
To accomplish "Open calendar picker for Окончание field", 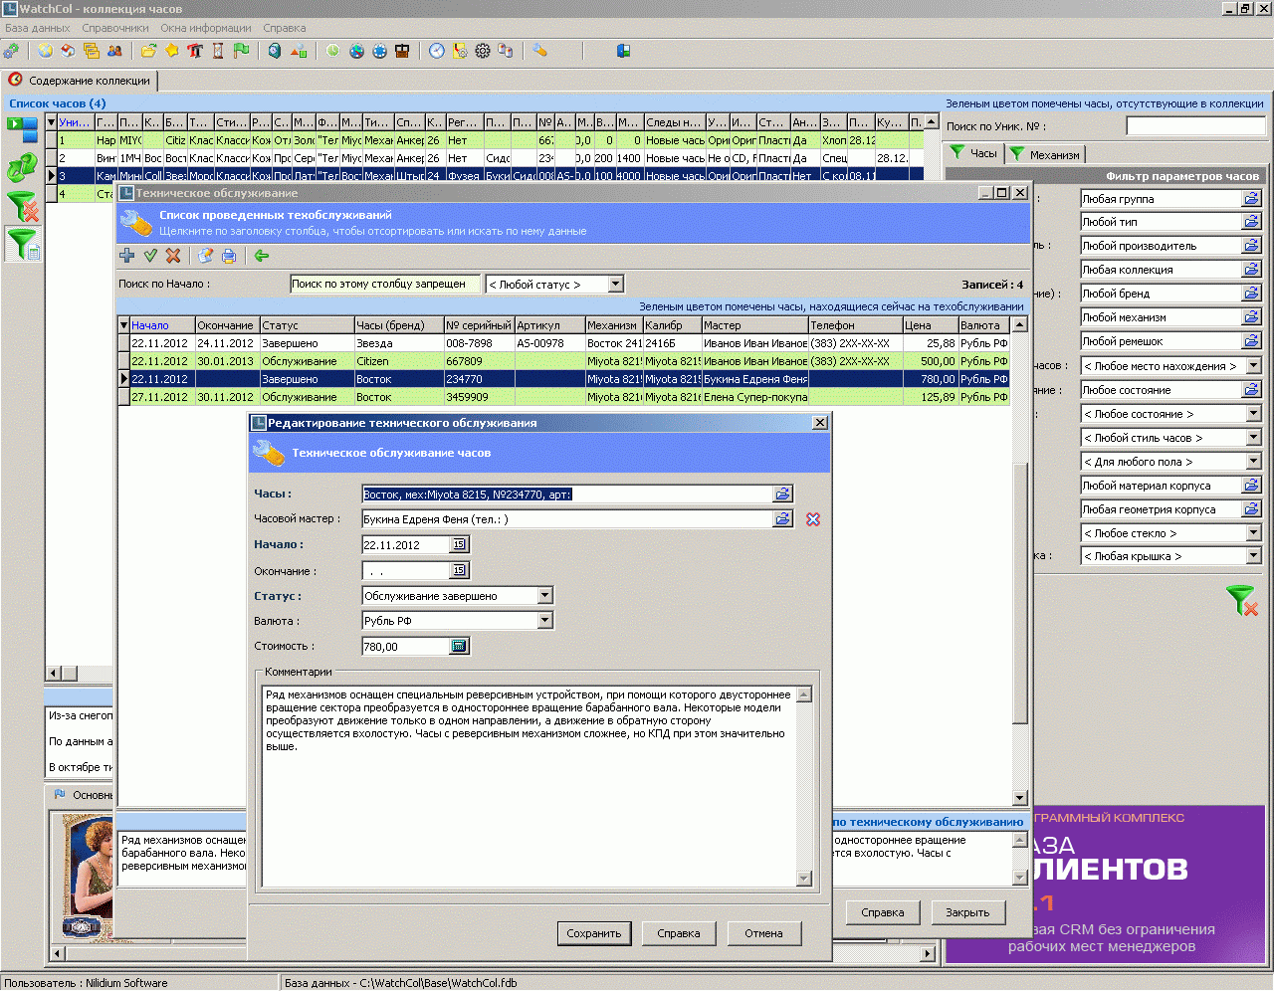I will [x=459, y=571].
